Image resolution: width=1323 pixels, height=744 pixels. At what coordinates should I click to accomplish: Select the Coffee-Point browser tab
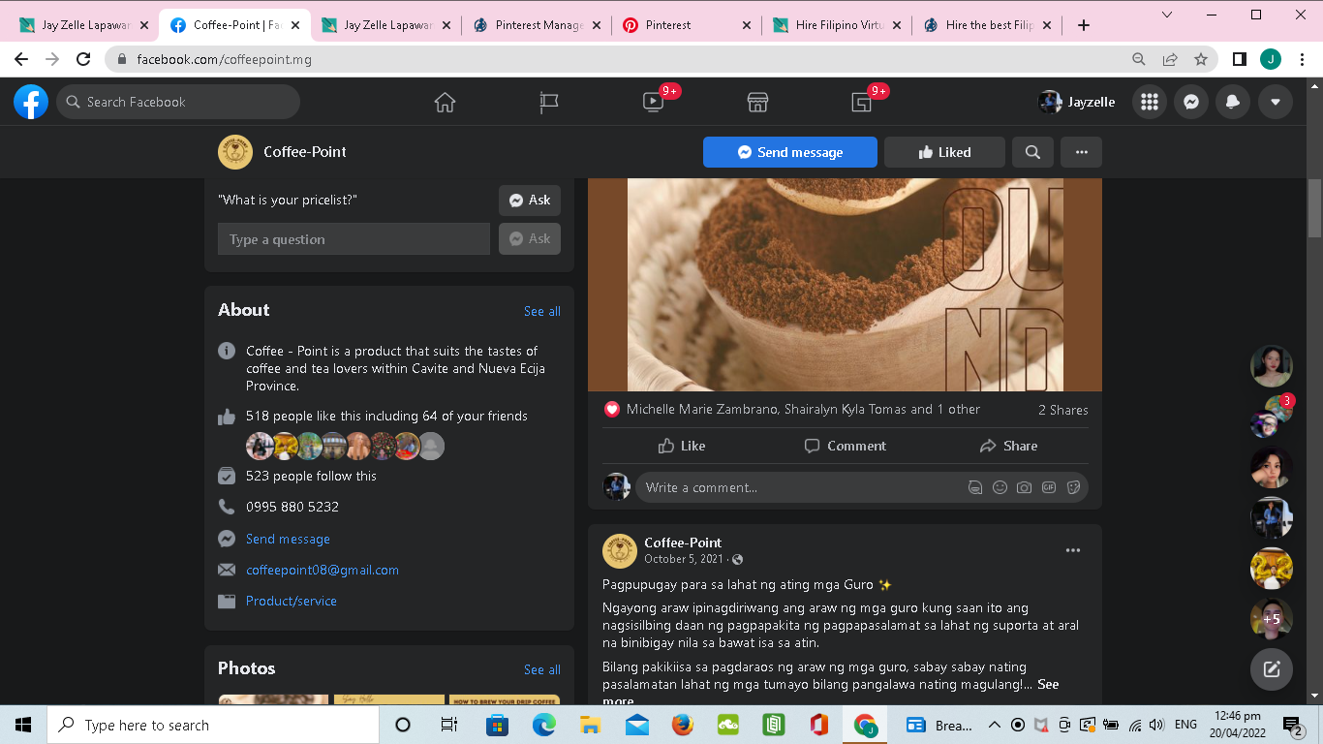[235, 25]
